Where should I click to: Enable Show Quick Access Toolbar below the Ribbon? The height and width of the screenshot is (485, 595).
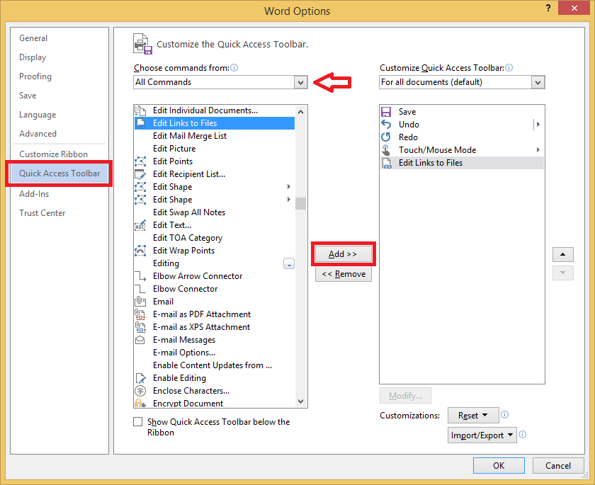click(x=138, y=421)
